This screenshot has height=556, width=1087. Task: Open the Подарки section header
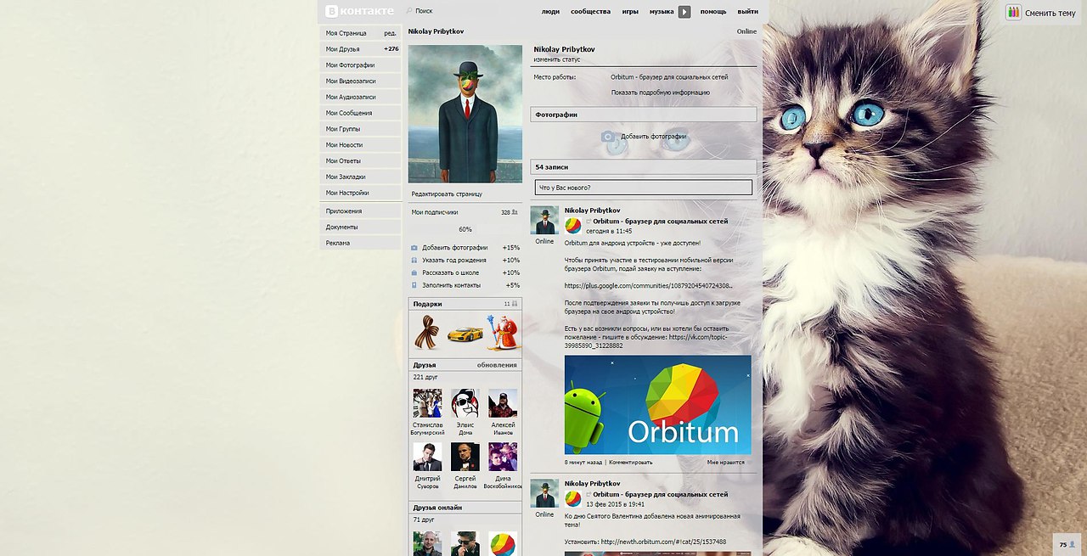[x=465, y=304]
